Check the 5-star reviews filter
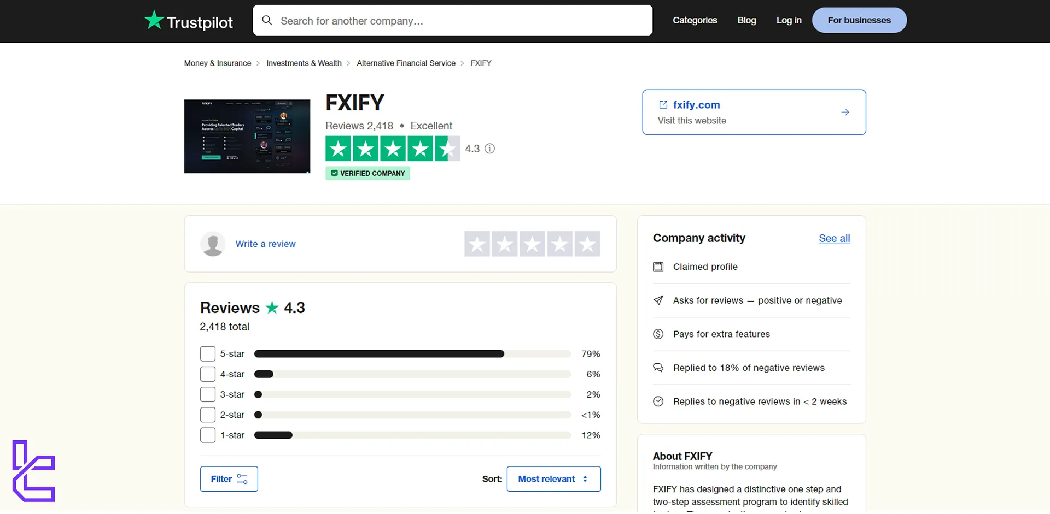 [207, 353]
